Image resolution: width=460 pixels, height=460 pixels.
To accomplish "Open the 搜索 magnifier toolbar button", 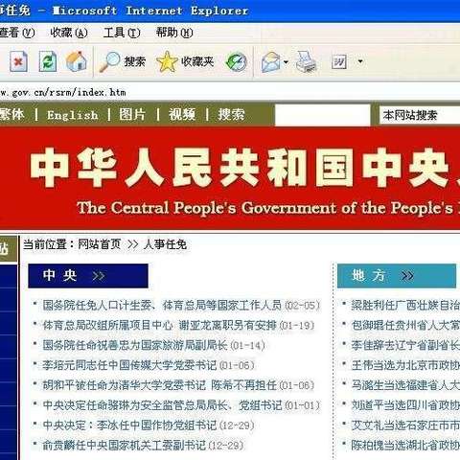I will tap(122, 61).
